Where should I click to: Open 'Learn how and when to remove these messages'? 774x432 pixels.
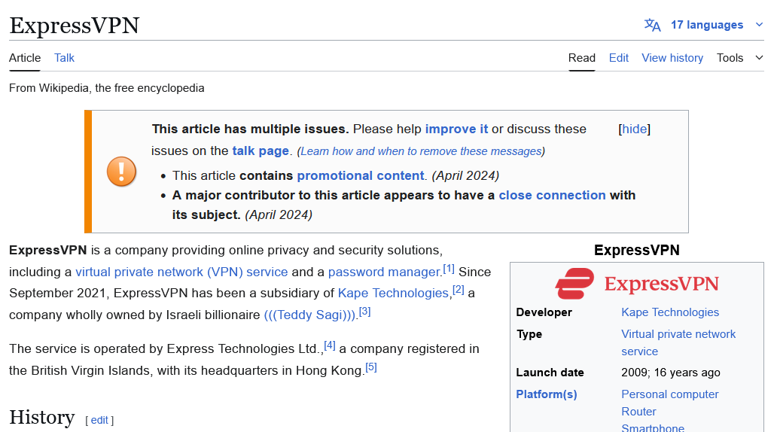pyautogui.click(x=421, y=151)
